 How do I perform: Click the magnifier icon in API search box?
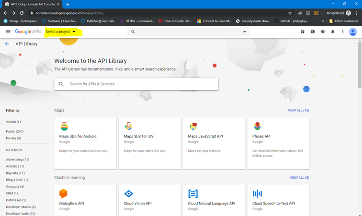point(61,84)
